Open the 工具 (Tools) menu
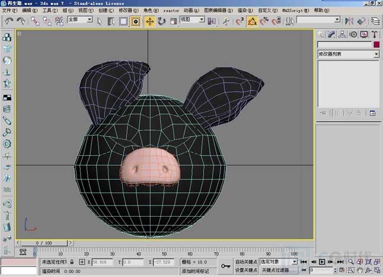The height and width of the screenshot is (277, 383). [x=50, y=11]
